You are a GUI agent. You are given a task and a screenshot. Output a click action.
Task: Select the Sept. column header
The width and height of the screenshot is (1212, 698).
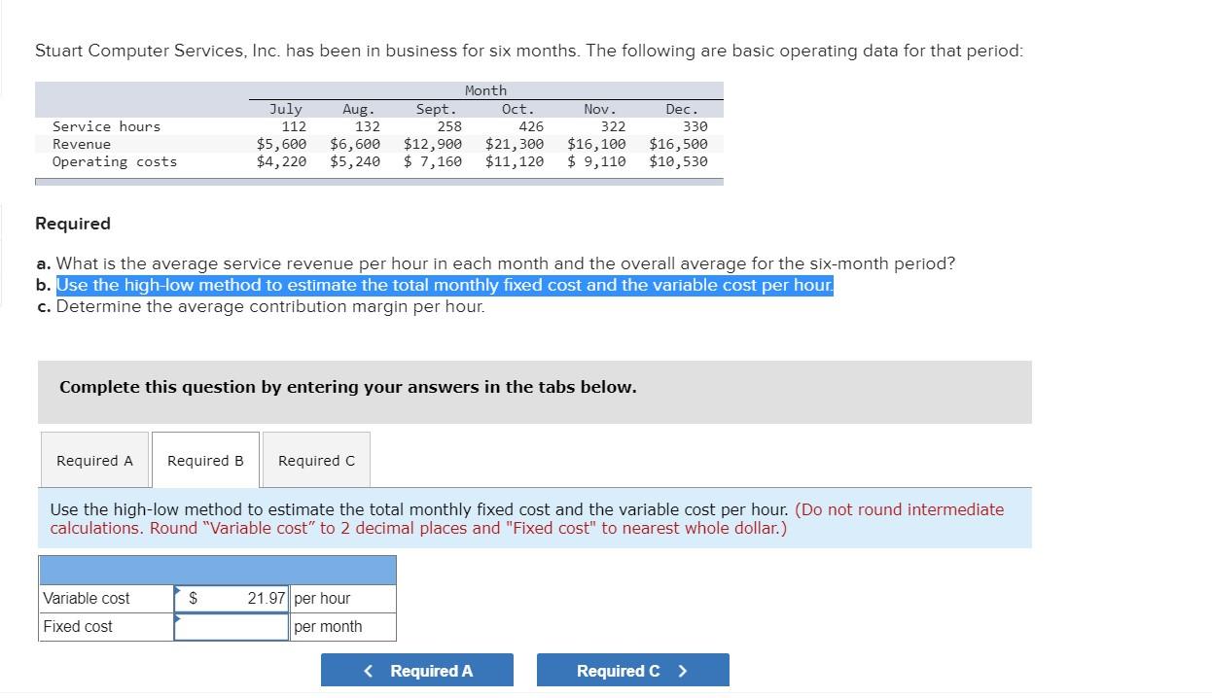(436, 109)
